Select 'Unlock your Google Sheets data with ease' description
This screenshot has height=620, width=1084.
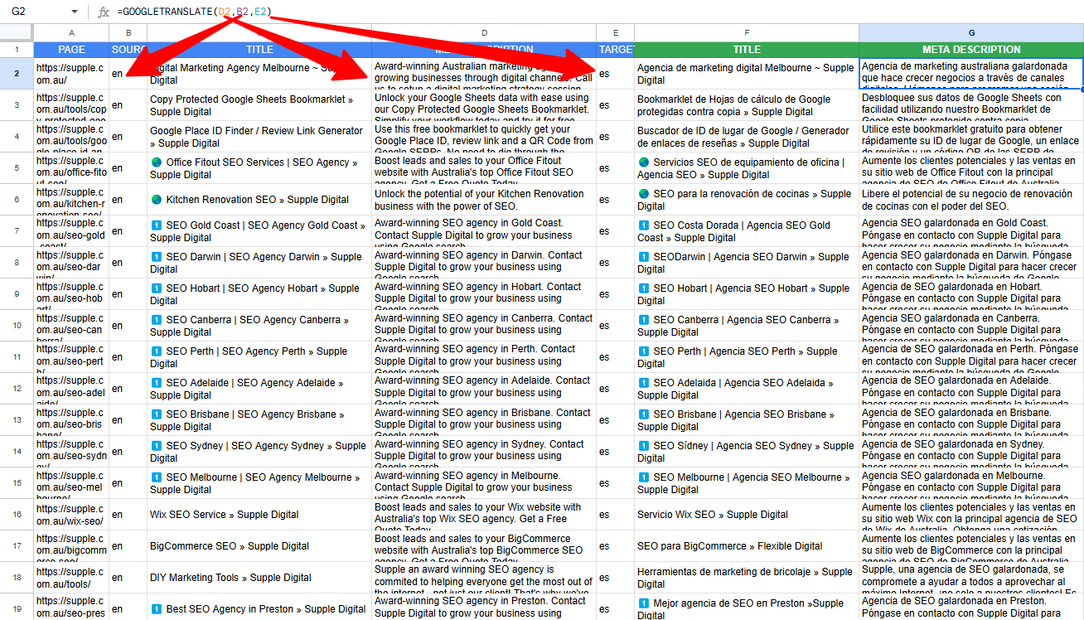(484, 105)
